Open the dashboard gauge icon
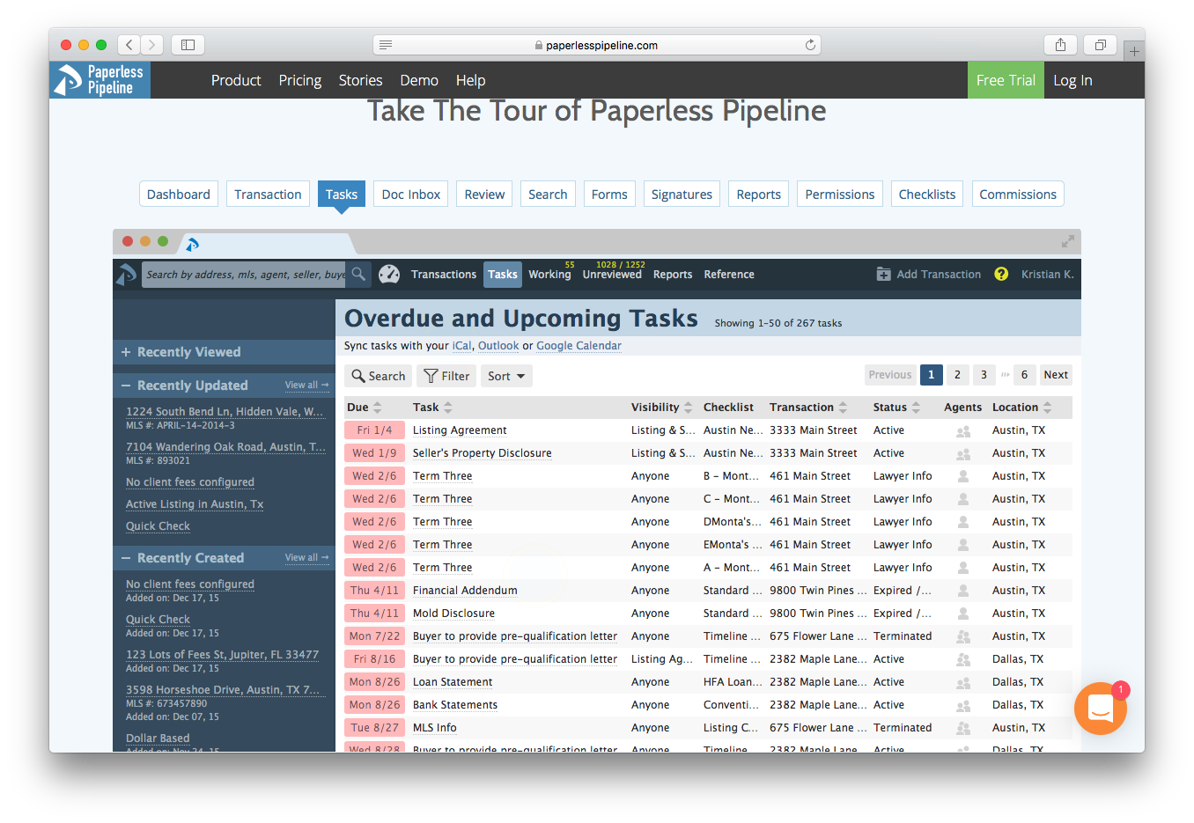Screen dimensions: 1194x823 click(389, 275)
